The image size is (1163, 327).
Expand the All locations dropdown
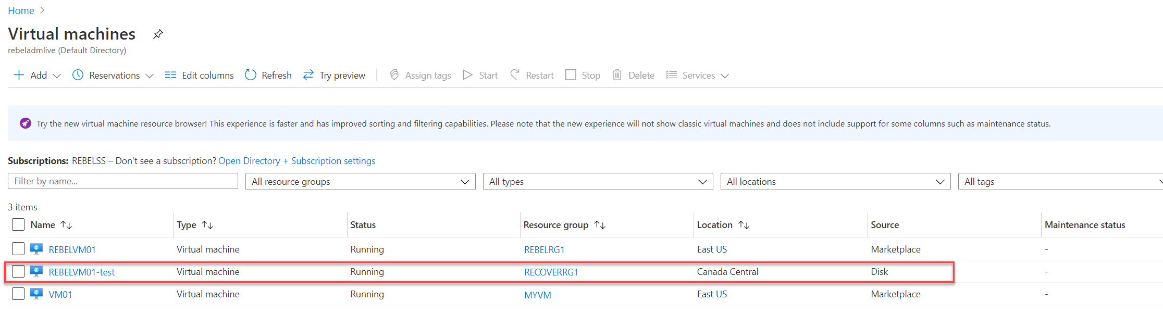pyautogui.click(x=835, y=182)
